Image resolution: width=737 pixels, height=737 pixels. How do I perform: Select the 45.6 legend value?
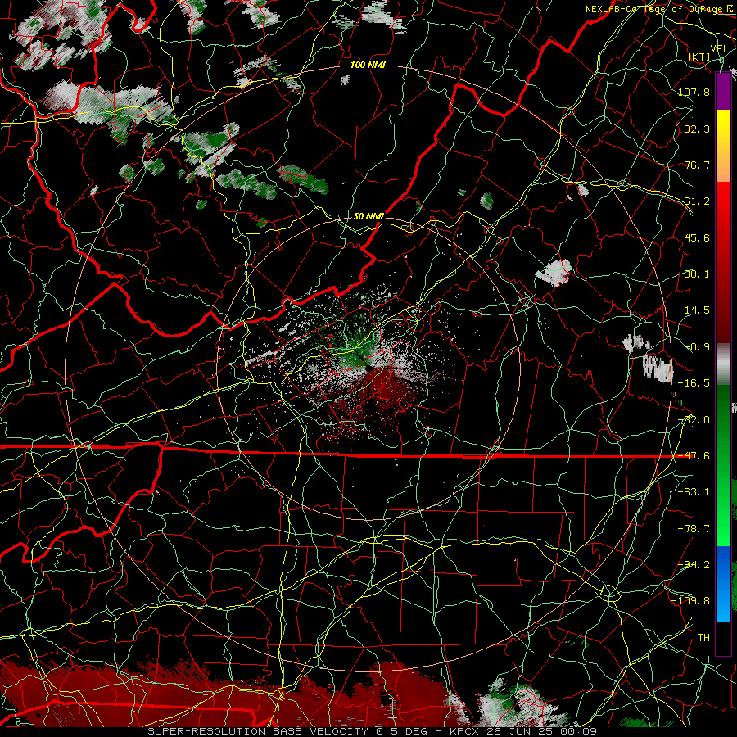pyautogui.click(x=697, y=237)
